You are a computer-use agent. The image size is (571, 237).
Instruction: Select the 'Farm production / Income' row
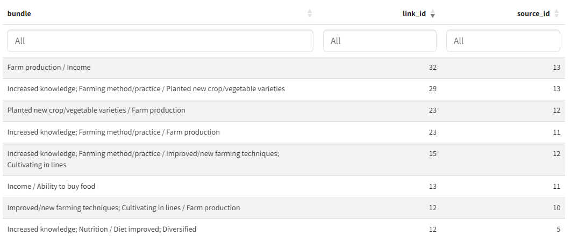(x=49, y=68)
